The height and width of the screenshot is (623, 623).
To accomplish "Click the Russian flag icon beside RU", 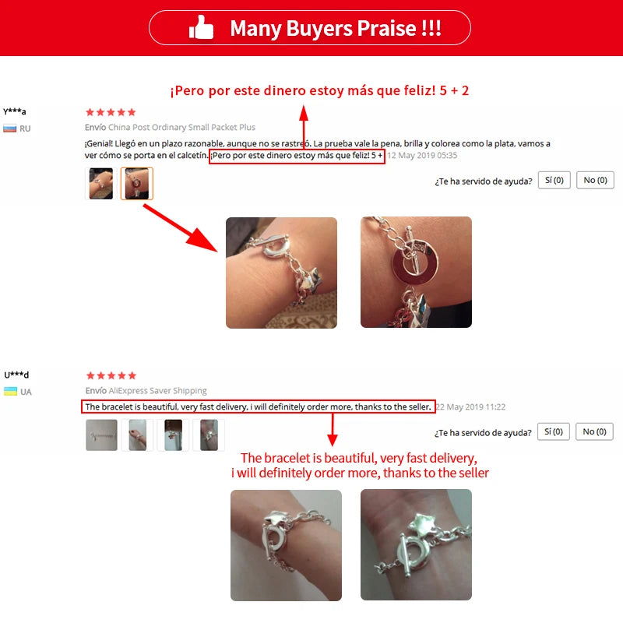I will [x=10, y=128].
